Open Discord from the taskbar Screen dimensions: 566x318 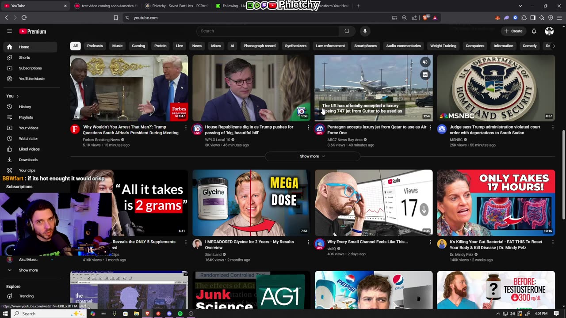pyautogui.click(x=169, y=314)
